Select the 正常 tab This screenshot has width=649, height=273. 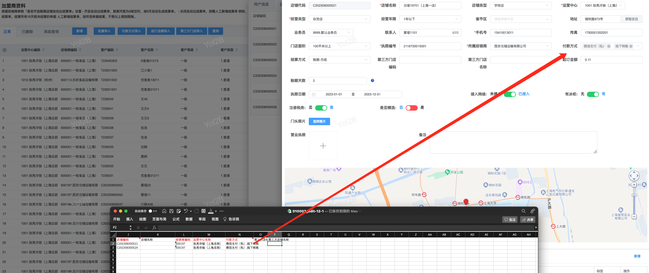(x=7, y=32)
